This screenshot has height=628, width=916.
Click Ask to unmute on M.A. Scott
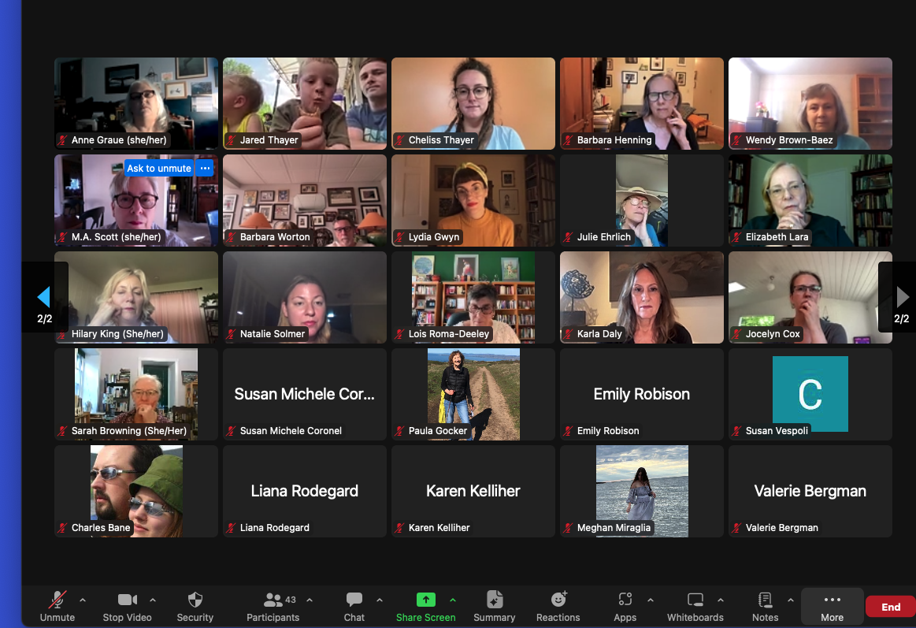pos(159,168)
